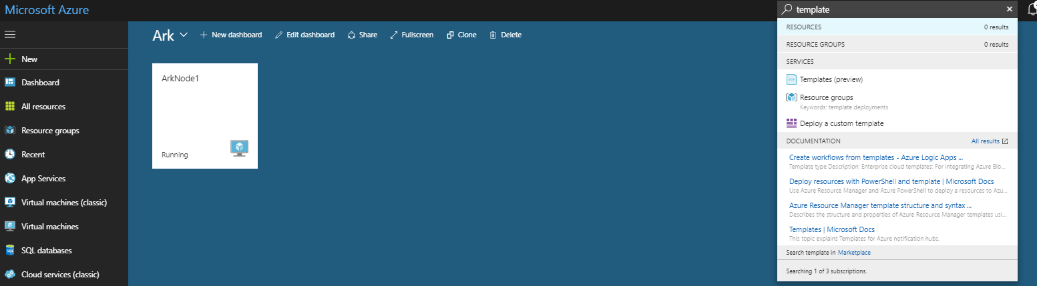Viewport: 1037px width, 286px height.
Task: Click the notifications bell icon
Action: click(1032, 9)
